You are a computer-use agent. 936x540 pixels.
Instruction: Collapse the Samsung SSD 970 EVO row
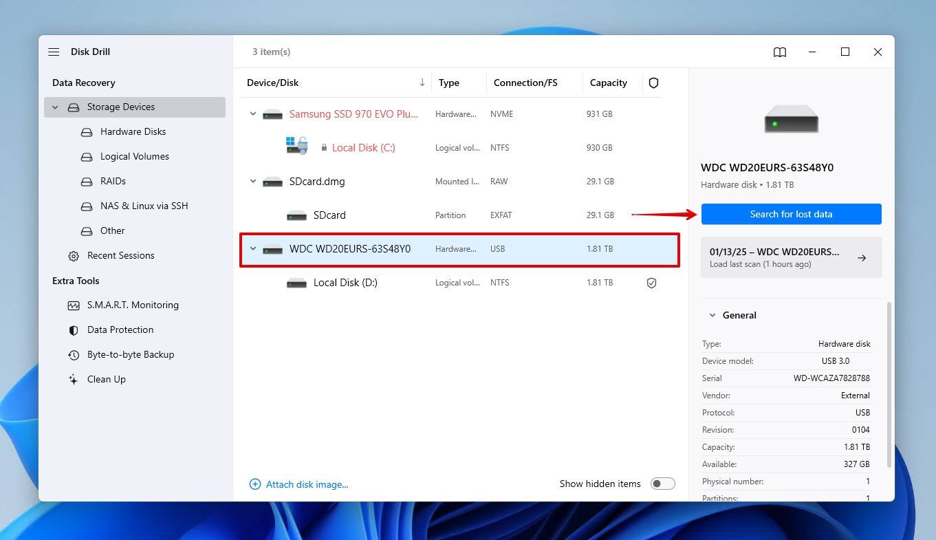click(253, 114)
